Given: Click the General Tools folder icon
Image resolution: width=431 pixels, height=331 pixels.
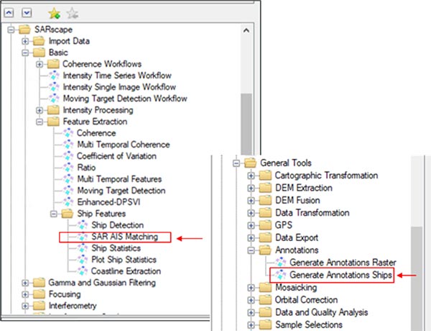Looking at the screenshot, I should click(x=251, y=163).
